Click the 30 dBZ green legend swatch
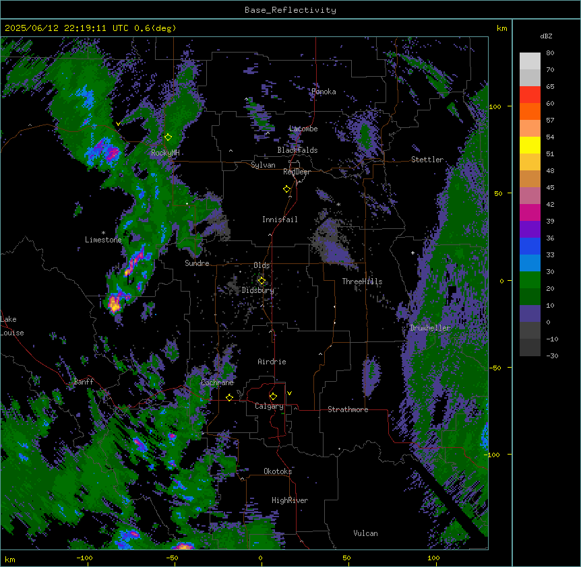581x567 pixels. pyautogui.click(x=530, y=280)
